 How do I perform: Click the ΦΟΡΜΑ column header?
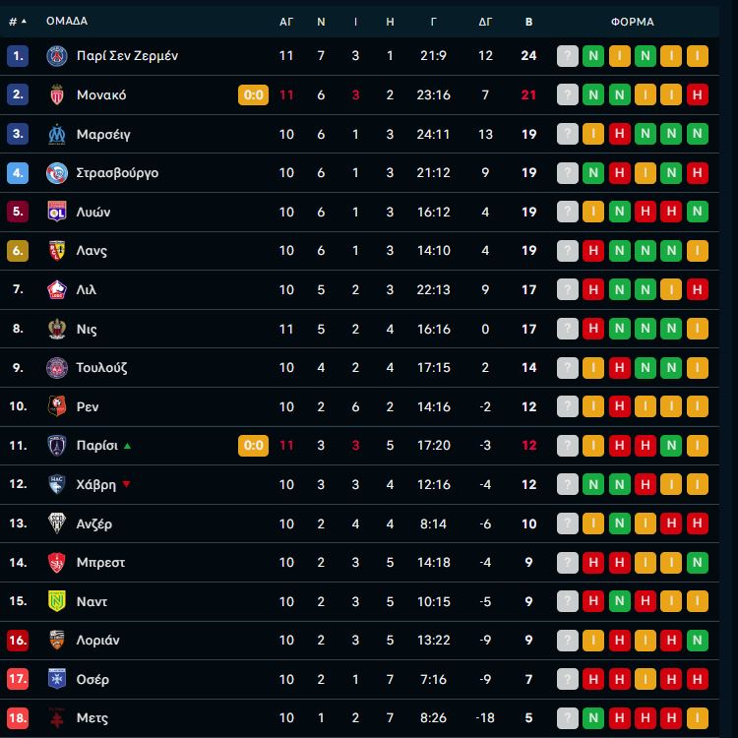coord(632,21)
